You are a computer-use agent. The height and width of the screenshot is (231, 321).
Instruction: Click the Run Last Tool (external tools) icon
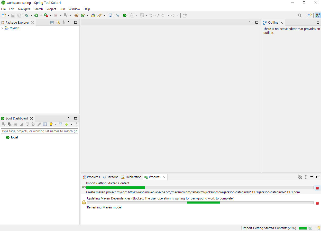click(46, 15)
